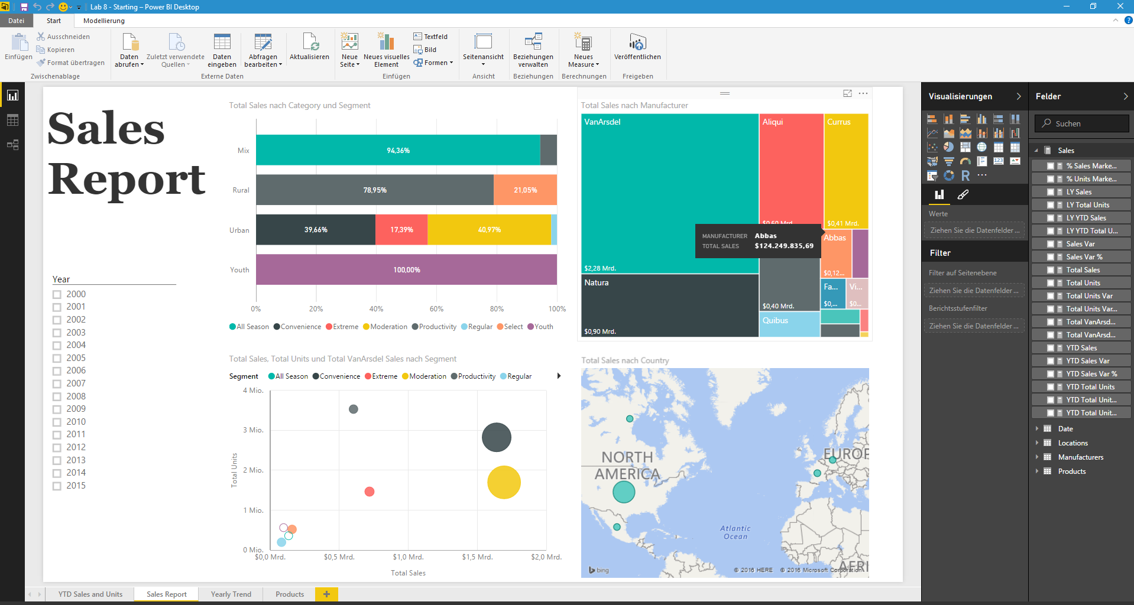Open Products page tab
Image resolution: width=1134 pixels, height=605 pixels.
[x=290, y=594]
